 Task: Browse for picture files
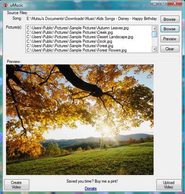[x=170, y=29]
